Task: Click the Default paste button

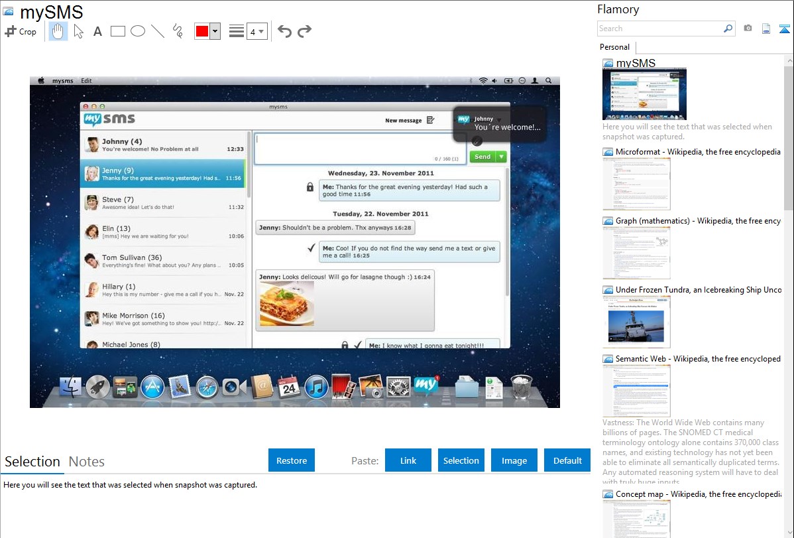Action: coord(567,460)
